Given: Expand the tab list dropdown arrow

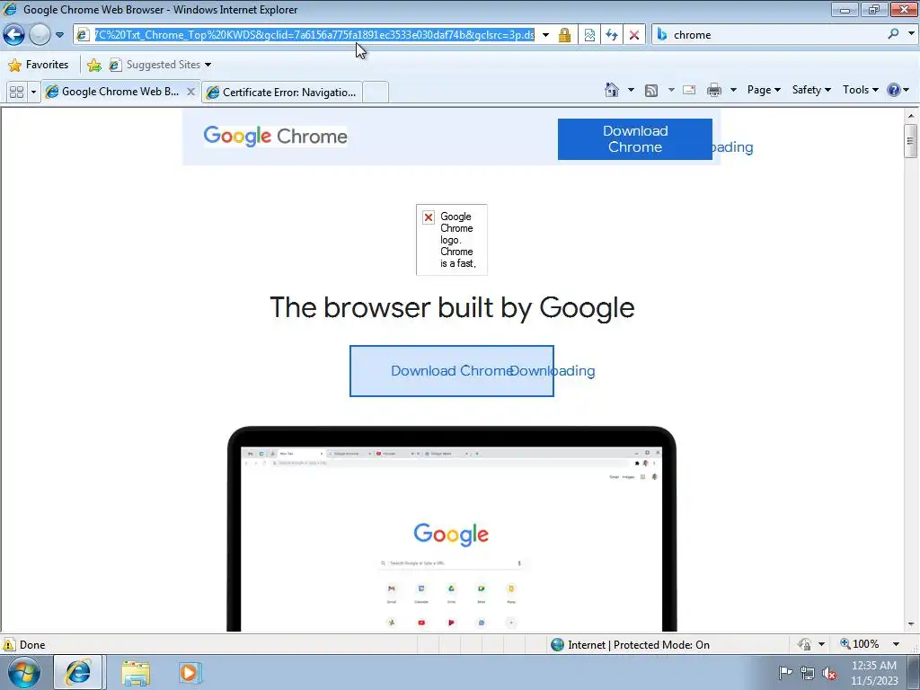Looking at the screenshot, I should click(33, 92).
